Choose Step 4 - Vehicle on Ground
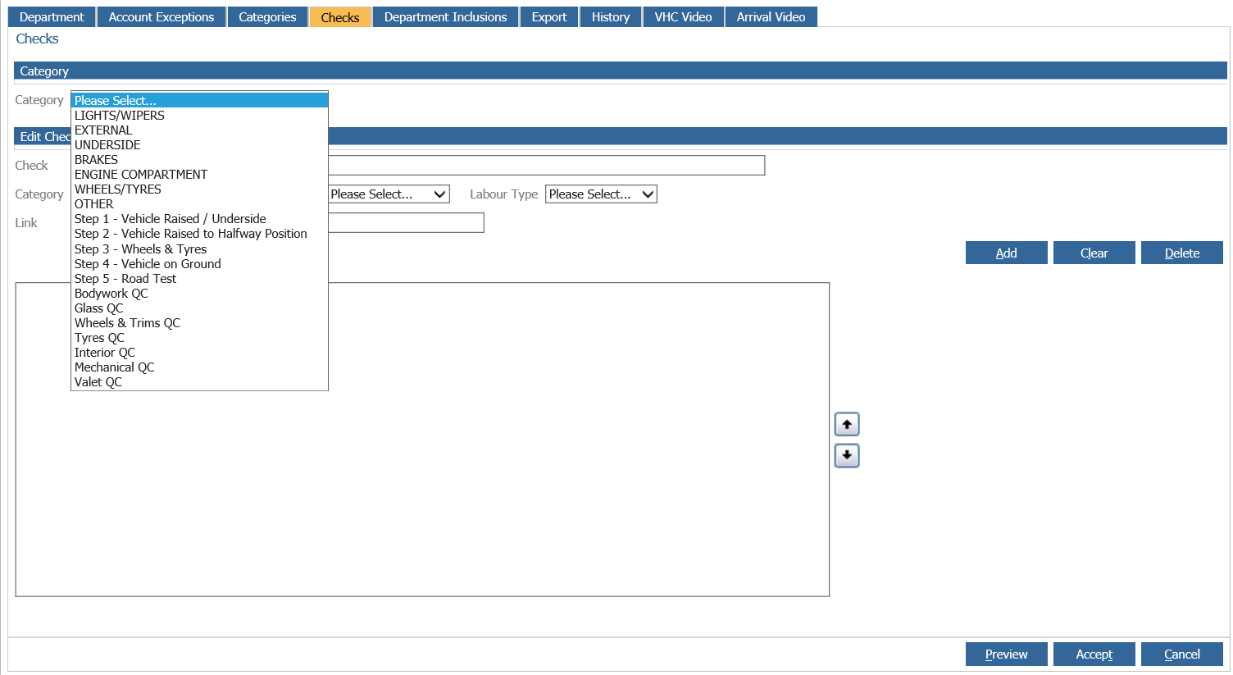Viewport: 1233px width, 675px height. pos(199,263)
